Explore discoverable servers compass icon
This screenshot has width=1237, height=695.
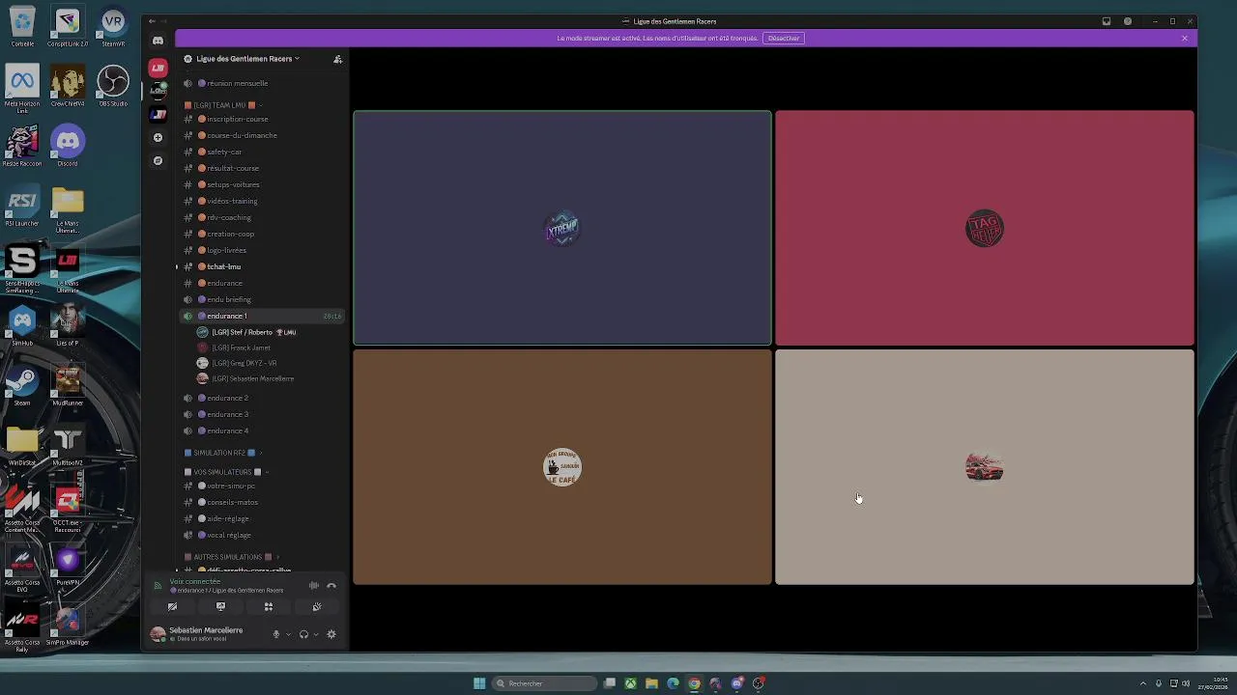158,160
